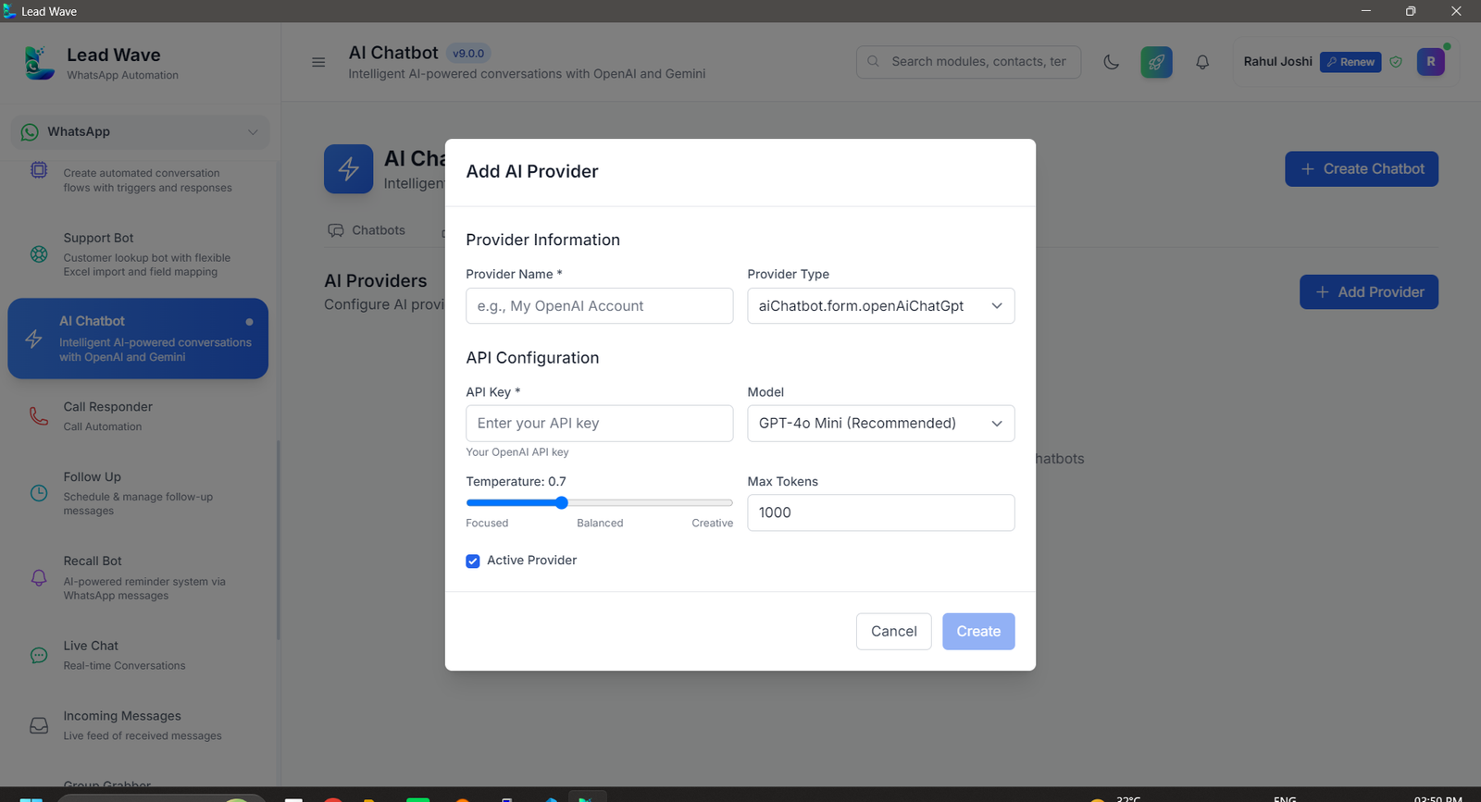Click the Lead Wave logo
Image resolution: width=1481 pixels, height=802 pixels.
39,62
